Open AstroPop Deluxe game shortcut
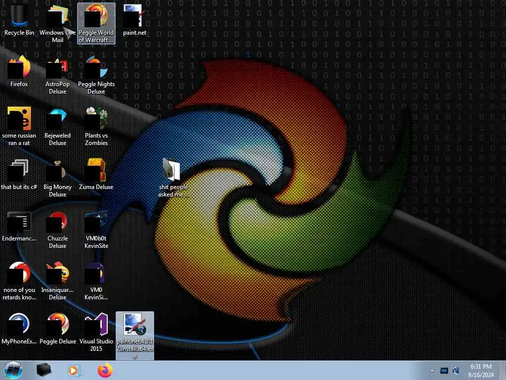Image resolution: width=506 pixels, height=380 pixels. pyautogui.click(x=57, y=75)
